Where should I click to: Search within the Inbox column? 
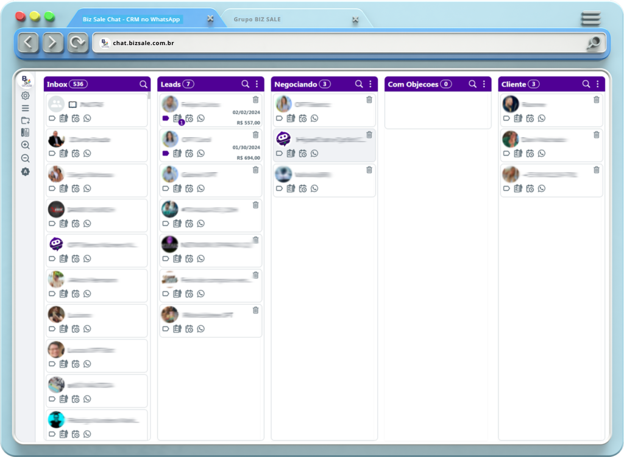(x=143, y=84)
